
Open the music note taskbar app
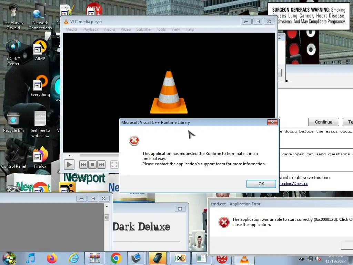pyautogui.click(x=30, y=258)
